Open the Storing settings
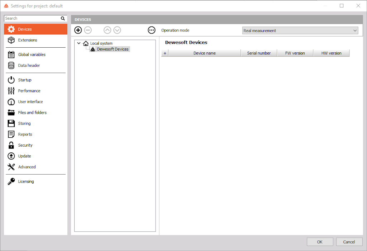This screenshot has width=367, height=251. (35, 123)
